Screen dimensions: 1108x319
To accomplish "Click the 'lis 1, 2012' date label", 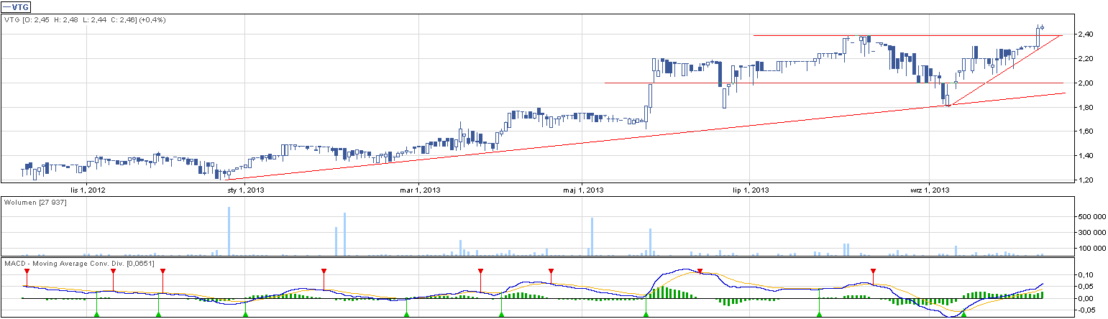I will click(86, 190).
